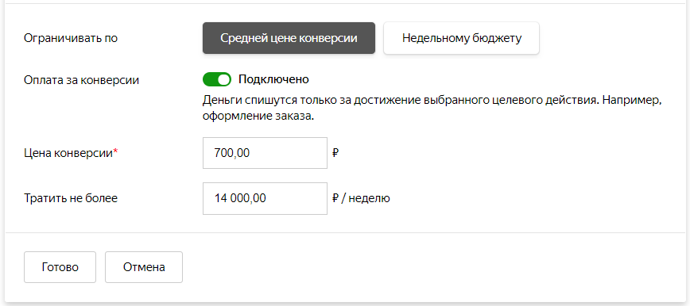
Task: Click the end of the 14 000,00 input box
Action: [x=319, y=198]
